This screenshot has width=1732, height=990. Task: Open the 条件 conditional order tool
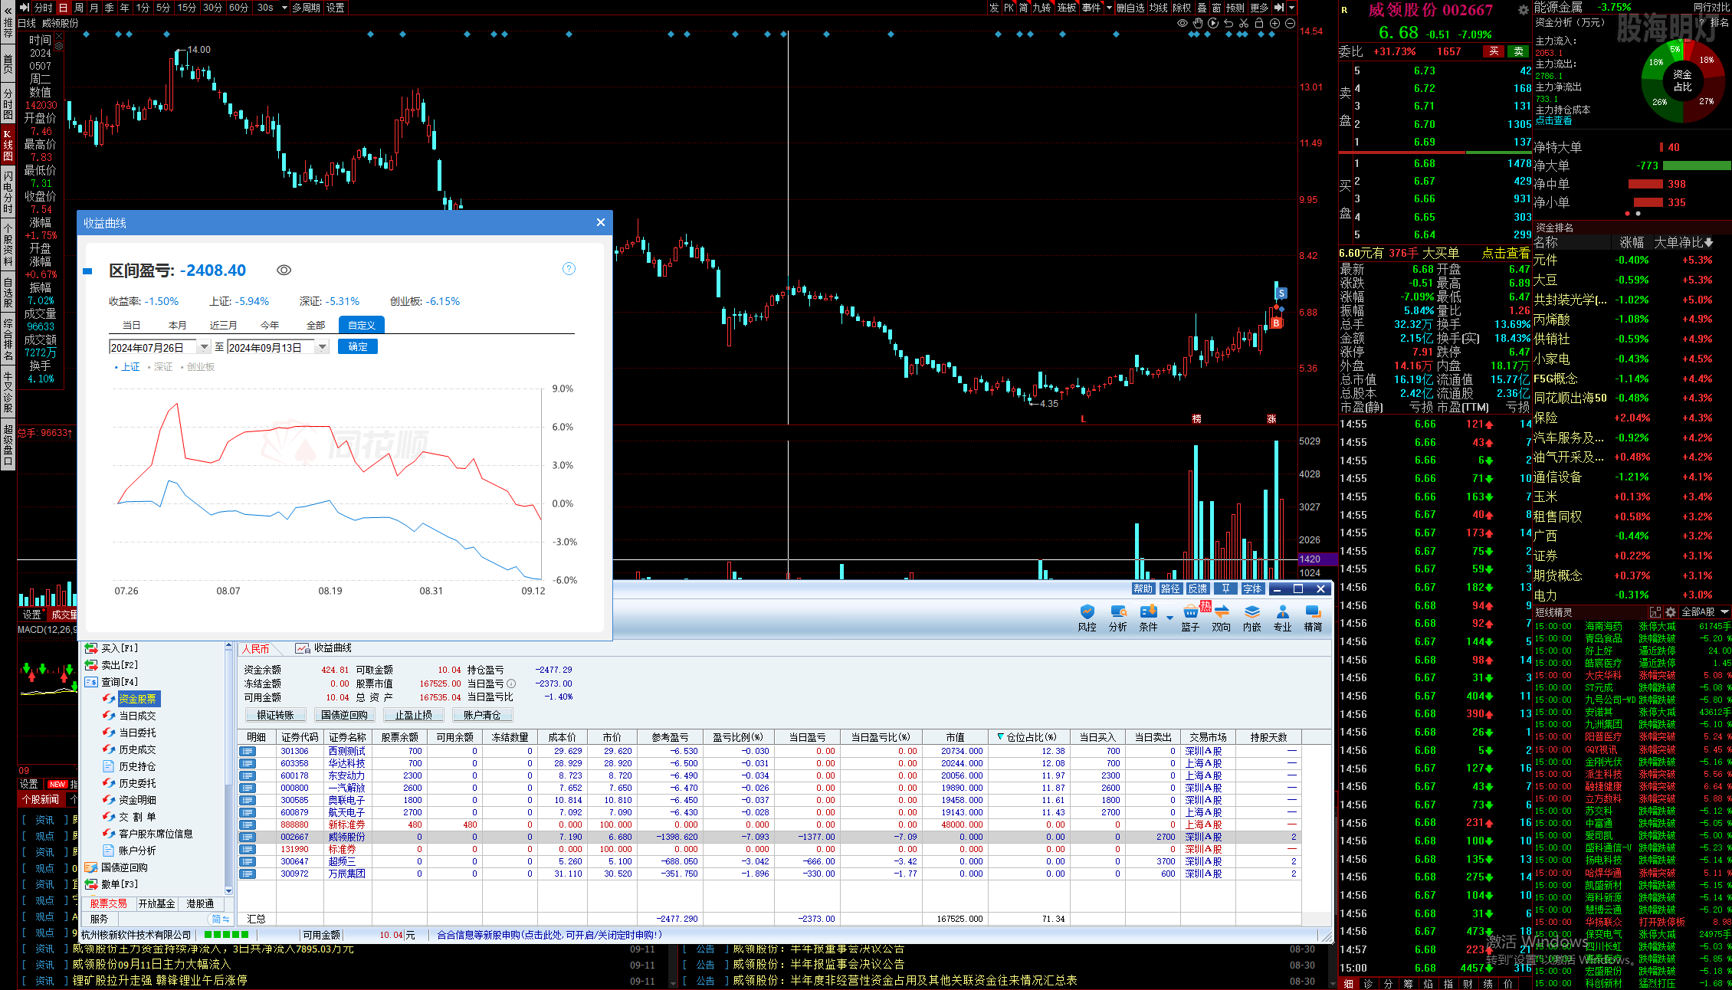(1148, 618)
